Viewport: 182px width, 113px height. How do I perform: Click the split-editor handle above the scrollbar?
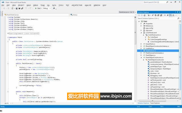pyautogui.click(x=135, y=17)
